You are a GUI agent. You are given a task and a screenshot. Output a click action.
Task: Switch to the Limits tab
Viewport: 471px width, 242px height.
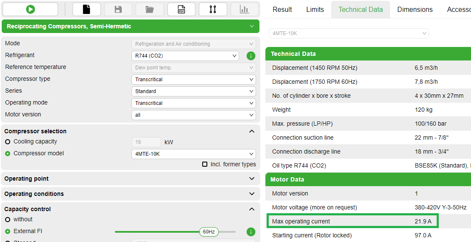tap(315, 9)
